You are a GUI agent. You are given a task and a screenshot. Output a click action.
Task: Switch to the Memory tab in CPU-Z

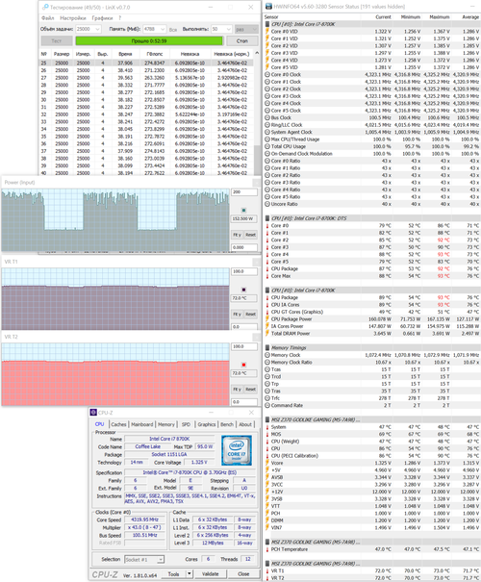pos(165,424)
